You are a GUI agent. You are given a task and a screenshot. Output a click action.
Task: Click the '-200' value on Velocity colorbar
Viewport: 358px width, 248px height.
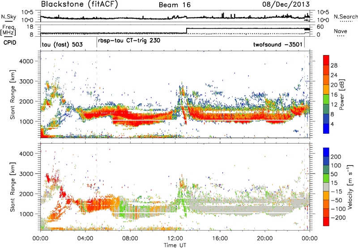tap(337, 218)
